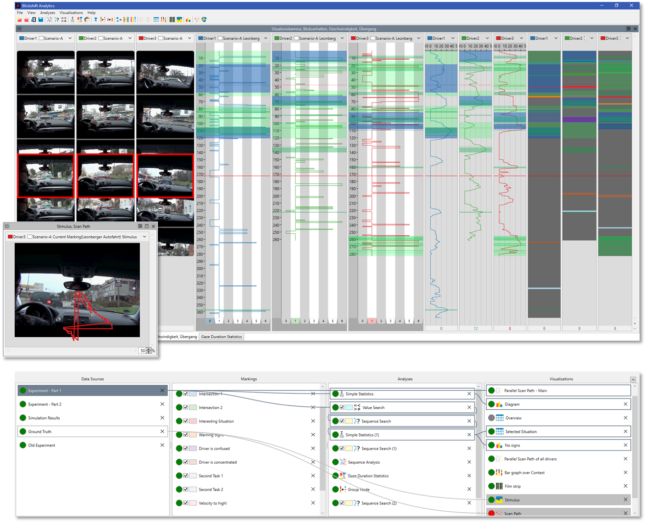This screenshot has height=523, width=646.
Task: Select the Ground Truth data source
Action: point(40,432)
